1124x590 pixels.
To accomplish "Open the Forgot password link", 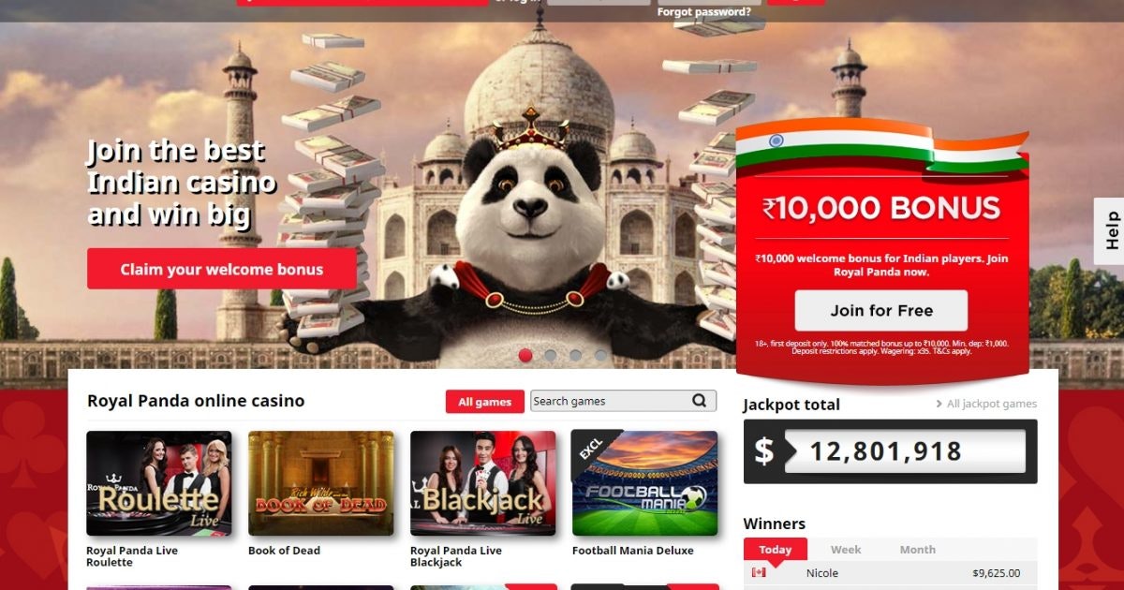I will click(x=703, y=12).
